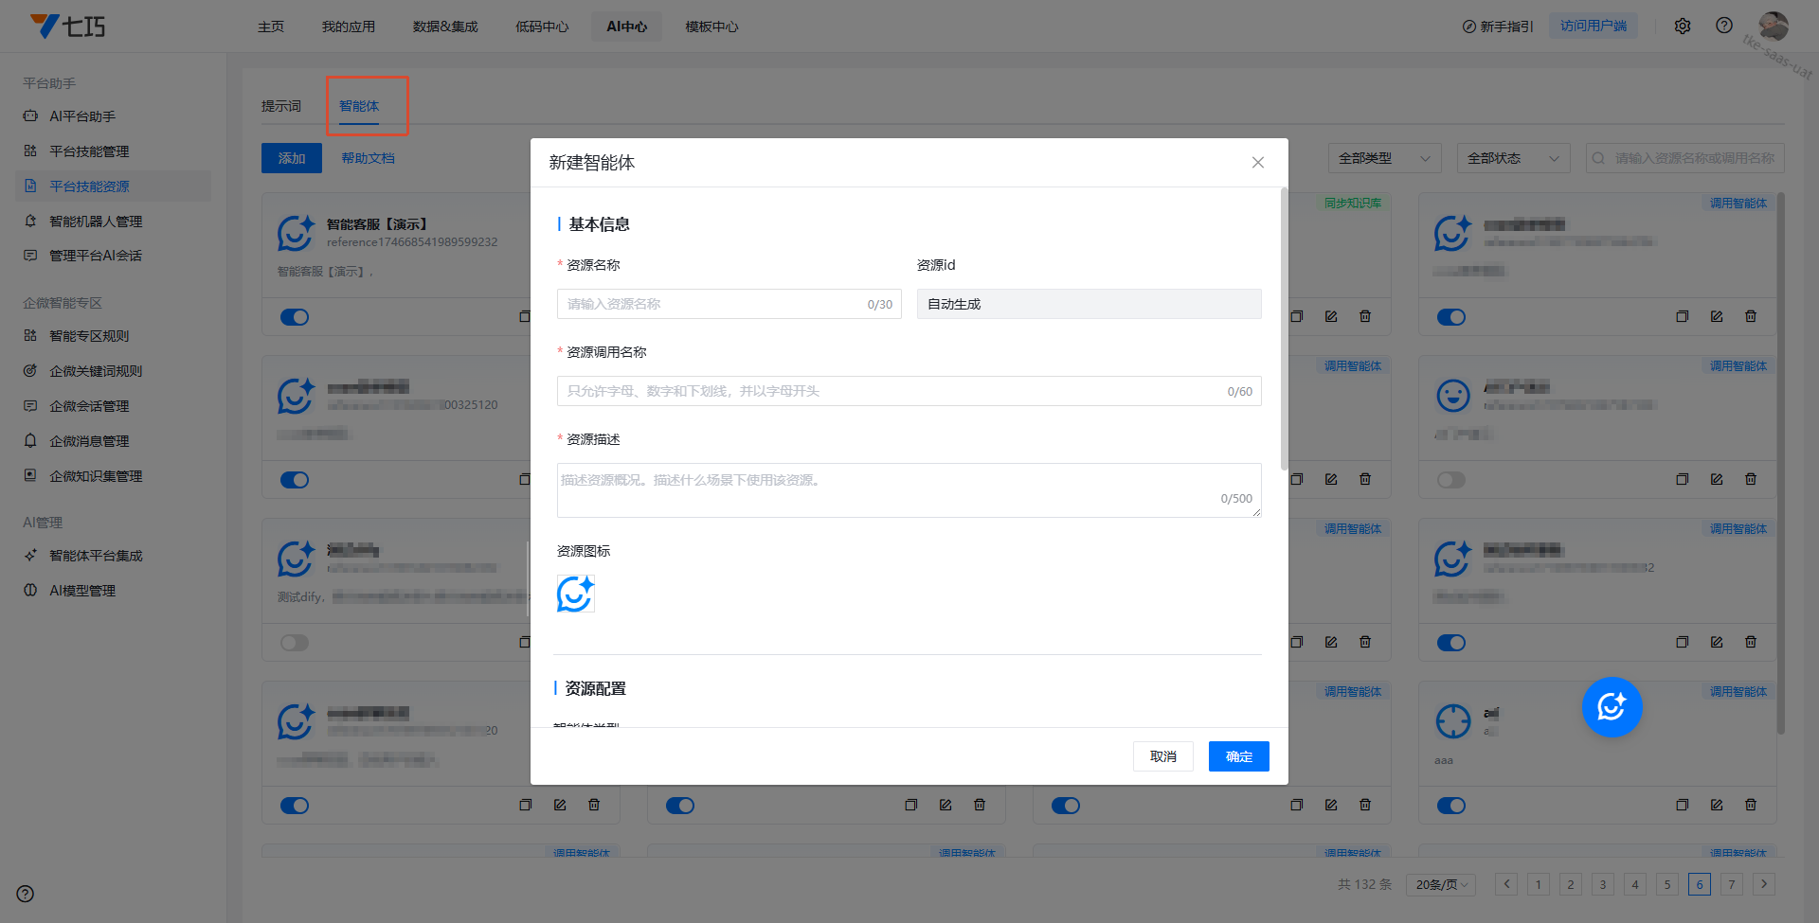Focus the 资源描述 text area

tap(909, 490)
